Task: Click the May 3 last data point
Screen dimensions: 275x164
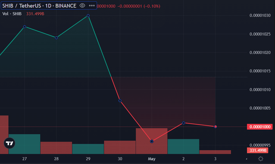Action: tap(215, 127)
